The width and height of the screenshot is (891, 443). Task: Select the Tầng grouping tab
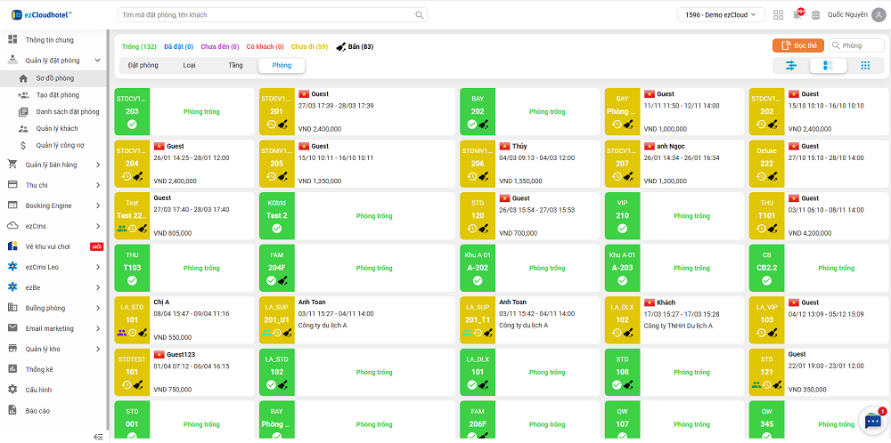235,65
